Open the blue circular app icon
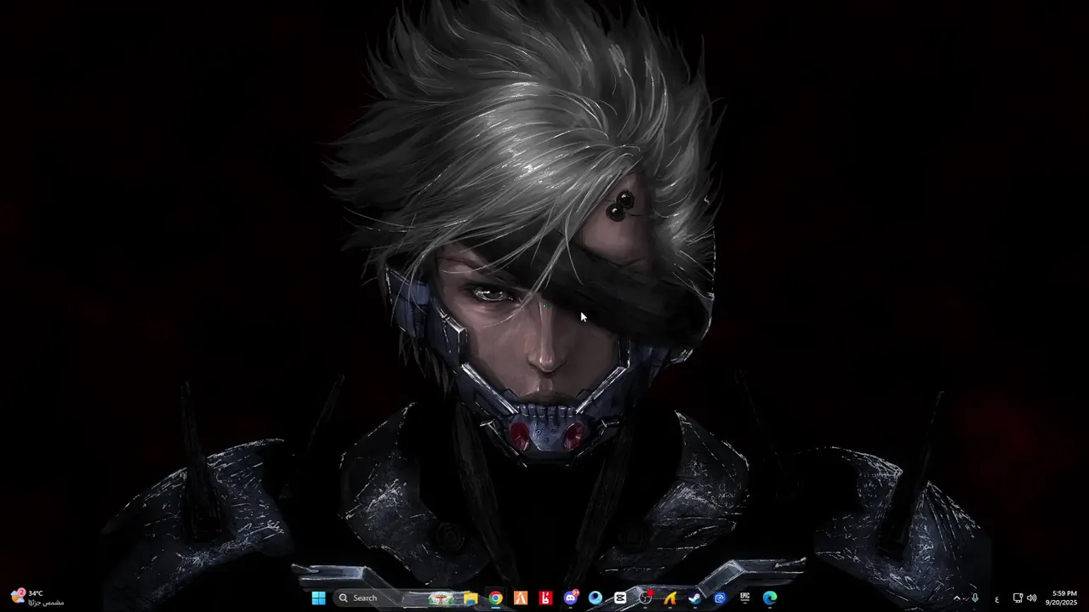Viewport: 1089px width, 612px height. pyautogui.click(x=596, y=598)
